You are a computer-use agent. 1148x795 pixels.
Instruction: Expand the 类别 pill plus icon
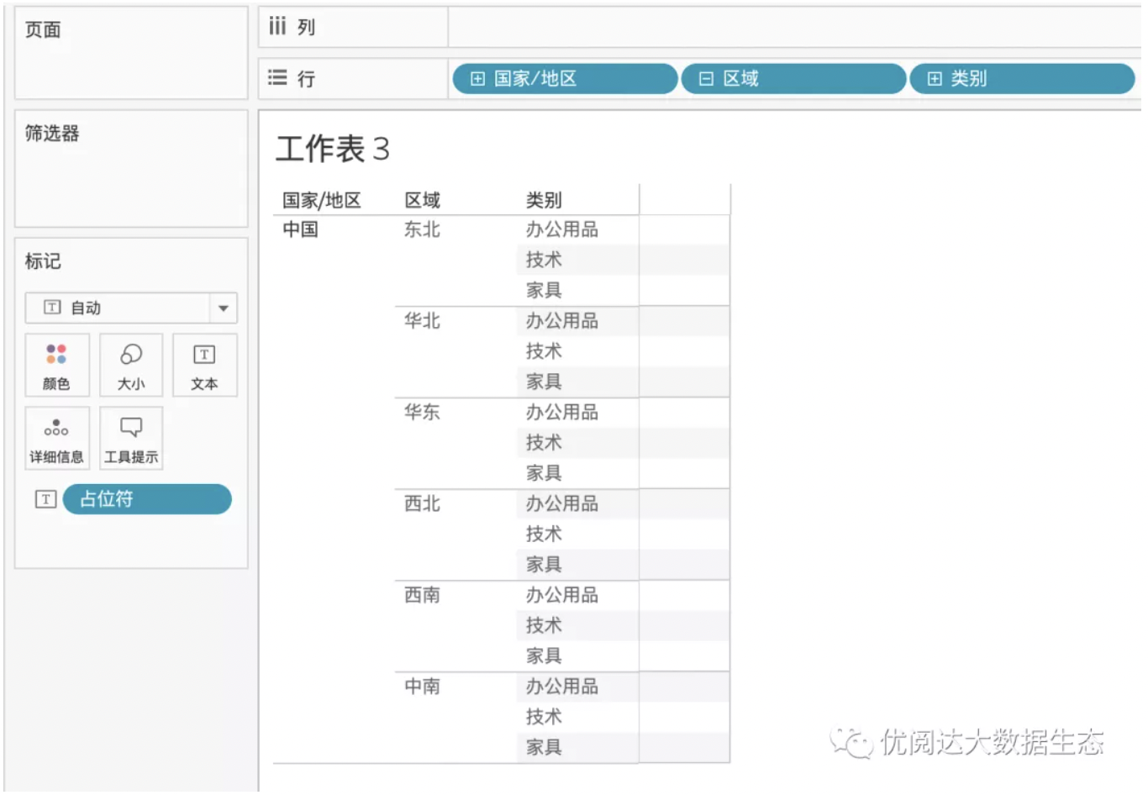click(935, 79)
